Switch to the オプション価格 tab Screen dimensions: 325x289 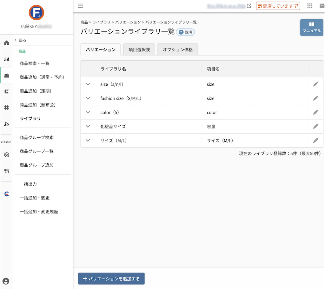coord(178,49)
